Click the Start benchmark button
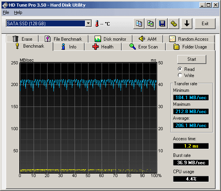Screen dimensions: 221x191 coord(192,59)
